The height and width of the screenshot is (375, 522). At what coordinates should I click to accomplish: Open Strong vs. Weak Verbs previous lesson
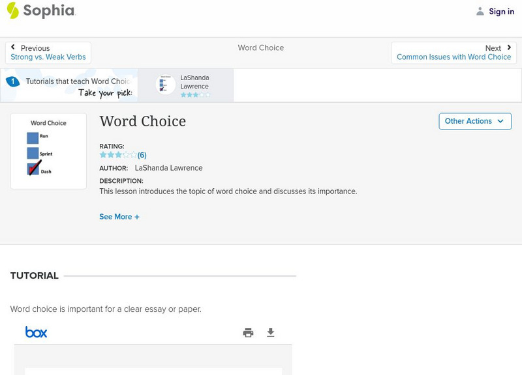48,57
